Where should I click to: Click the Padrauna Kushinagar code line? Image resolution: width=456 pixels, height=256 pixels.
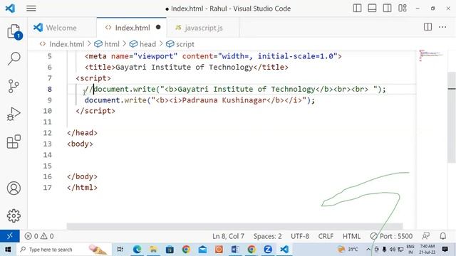click(199, 100)
